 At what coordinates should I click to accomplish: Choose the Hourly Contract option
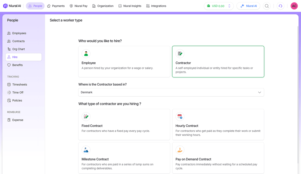pos(218,124)
